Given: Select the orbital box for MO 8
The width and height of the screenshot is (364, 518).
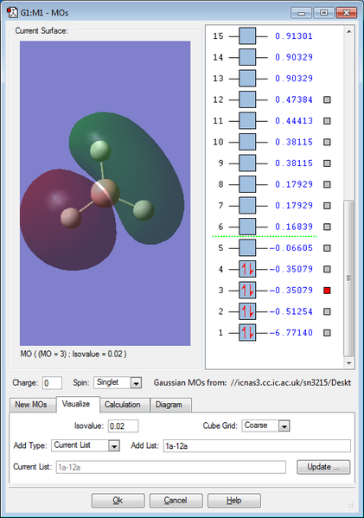Looking at the screenshot, I should [247, 184].
